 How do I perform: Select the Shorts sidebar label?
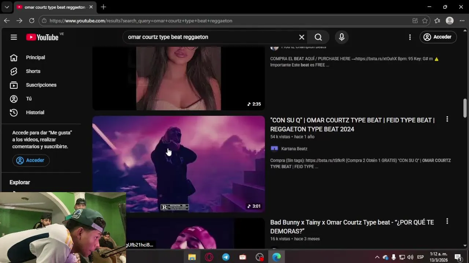(33, 71)
